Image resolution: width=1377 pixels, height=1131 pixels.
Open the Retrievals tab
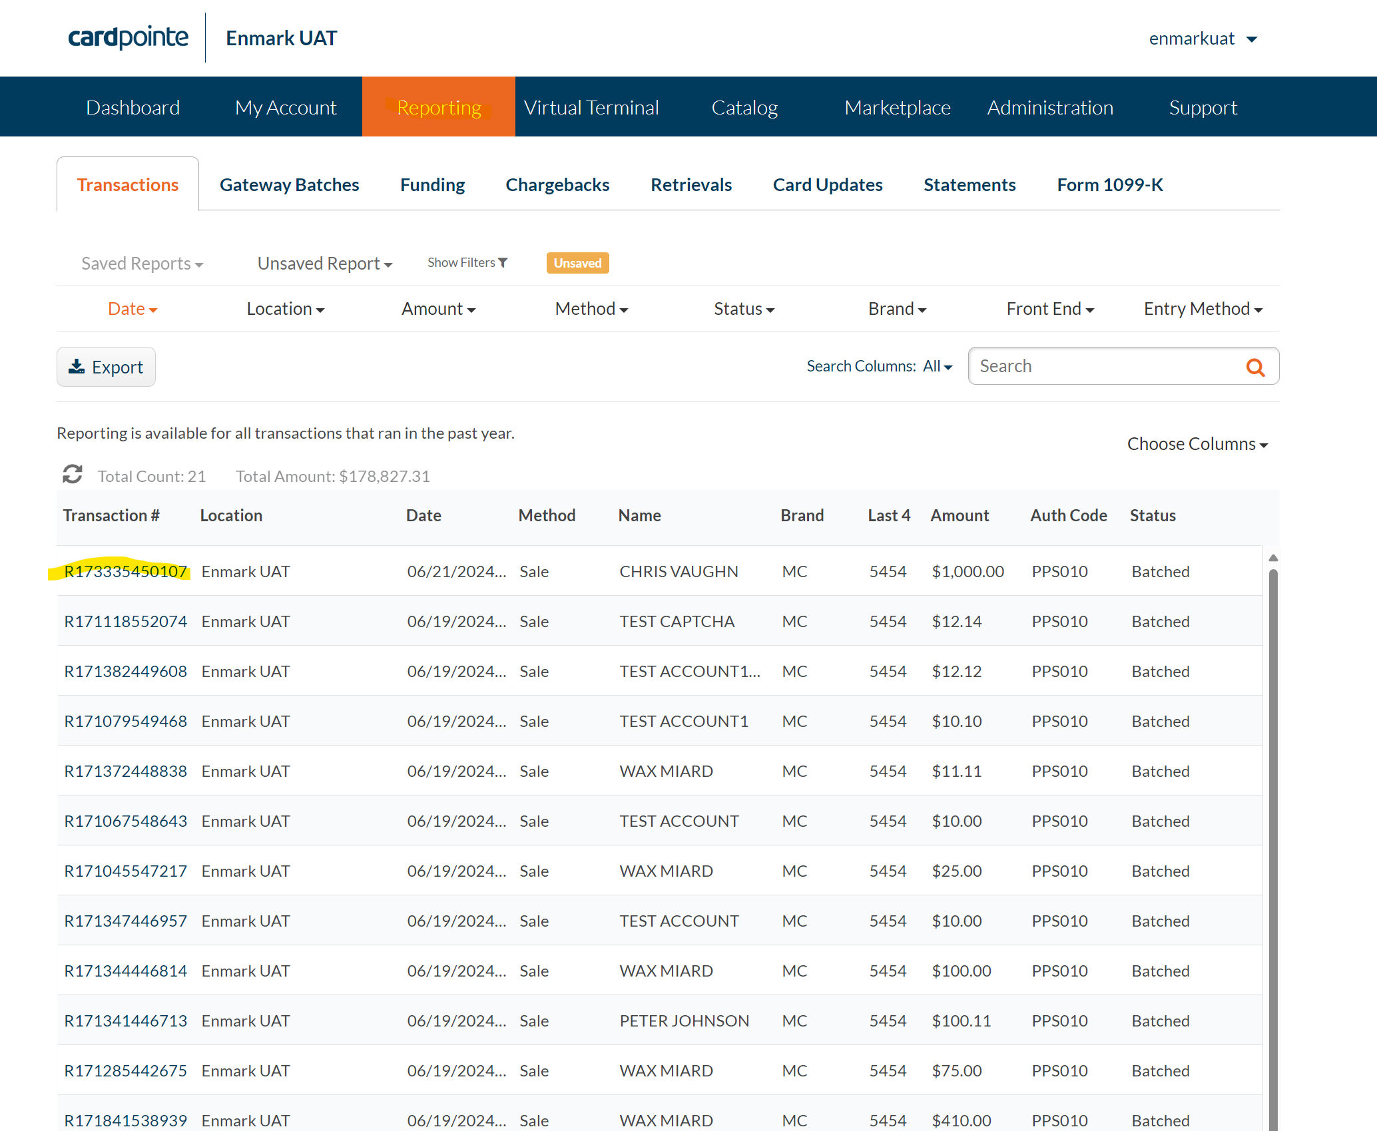691,184
